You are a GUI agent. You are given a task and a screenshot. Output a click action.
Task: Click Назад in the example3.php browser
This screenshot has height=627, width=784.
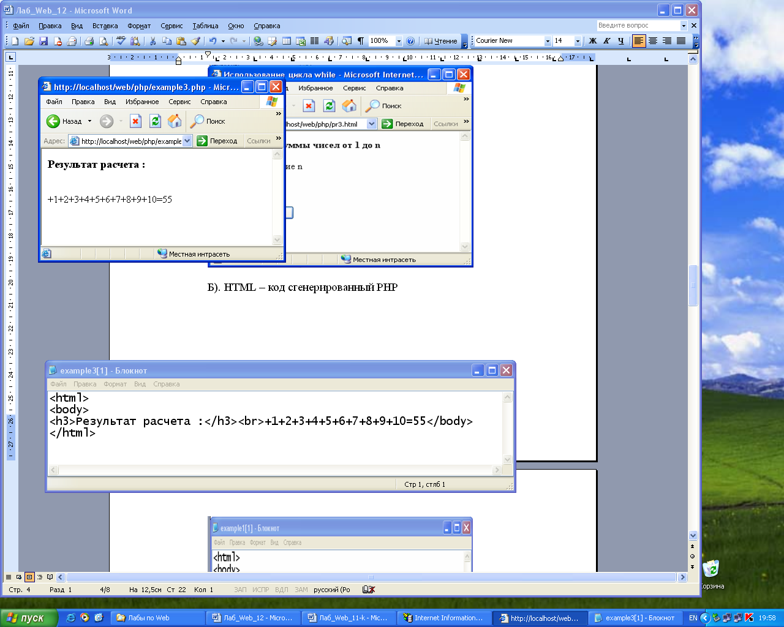64,121
